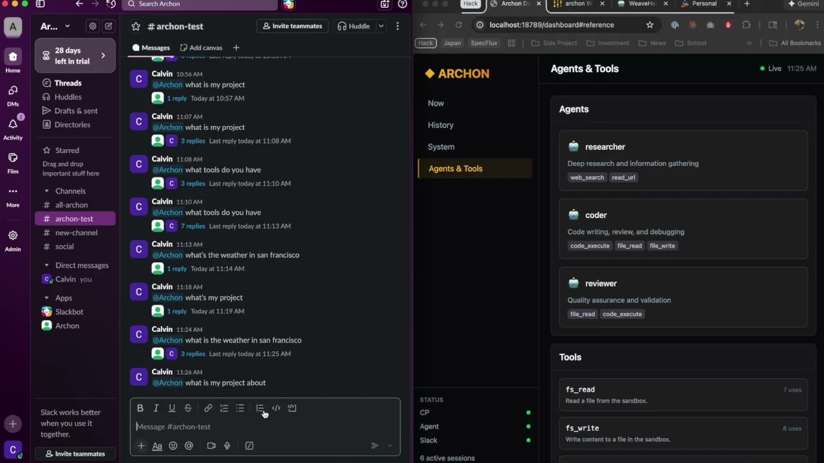Toggle bold formatting in Slack composer

point(140,408)
